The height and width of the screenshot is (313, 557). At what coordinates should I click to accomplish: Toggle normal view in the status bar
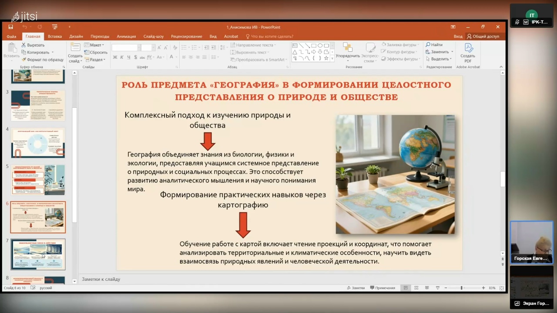[406, 288]
